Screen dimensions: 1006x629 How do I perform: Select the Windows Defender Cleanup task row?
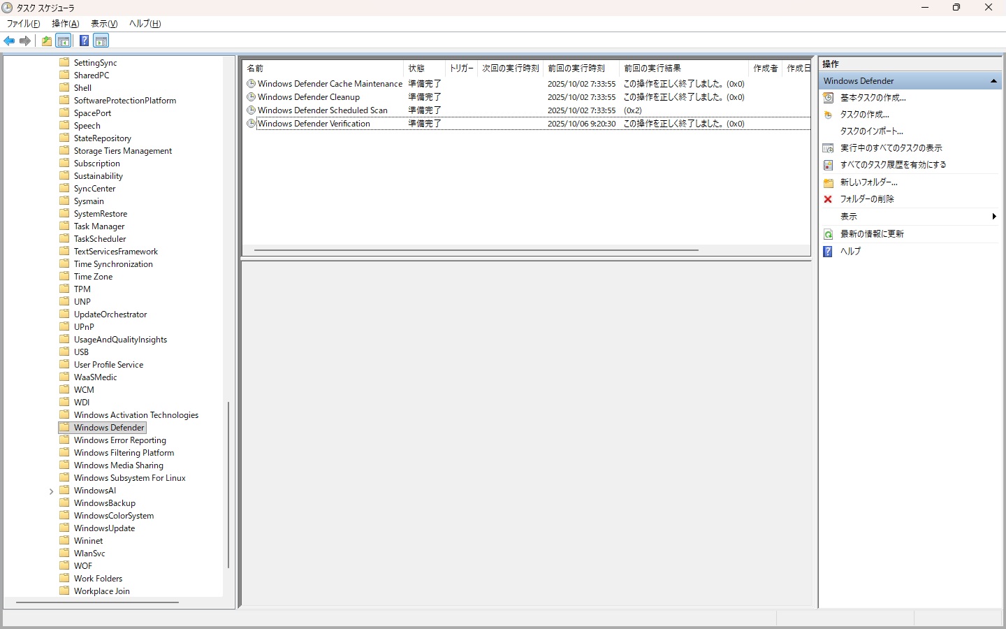click(308, 97)
